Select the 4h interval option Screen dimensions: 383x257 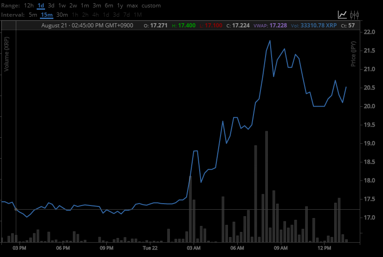pos(96,15)
